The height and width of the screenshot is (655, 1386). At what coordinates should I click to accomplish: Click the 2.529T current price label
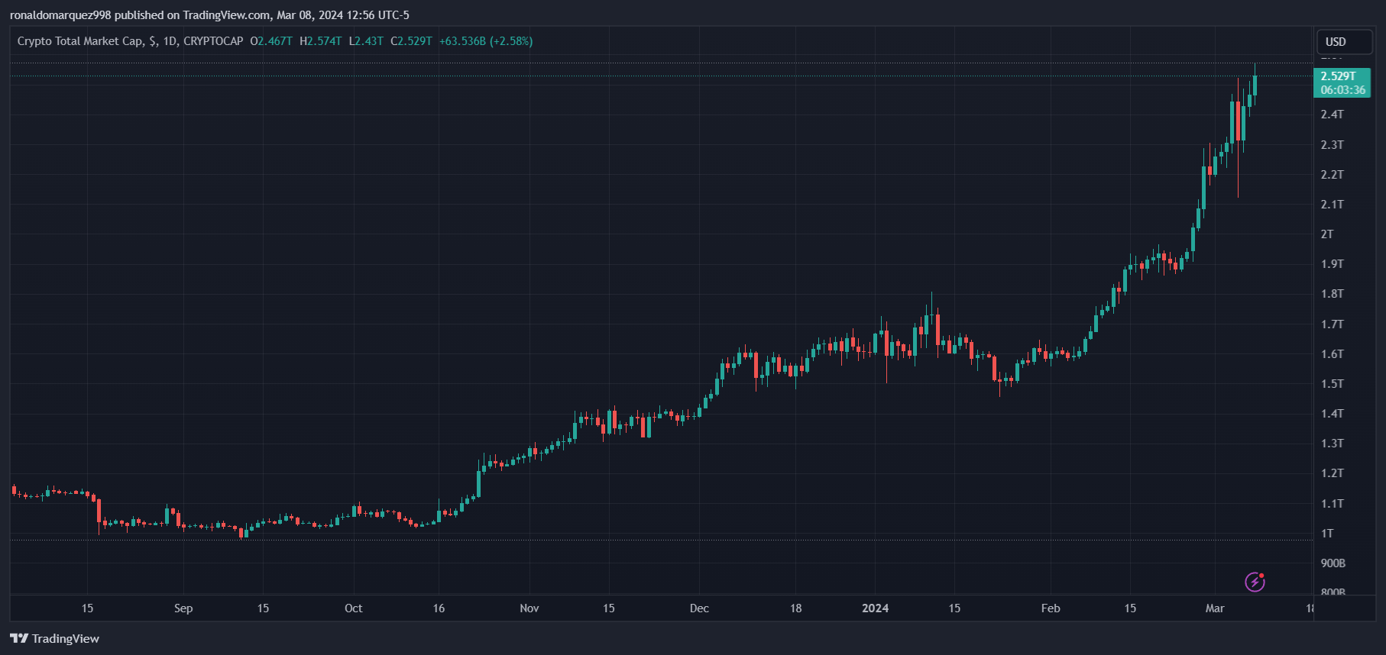[1339, 76]
